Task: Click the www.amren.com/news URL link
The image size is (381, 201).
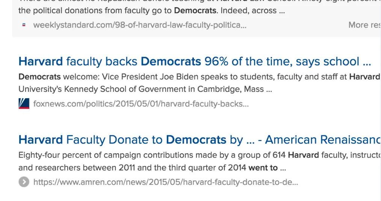Action: [x=165, y=182]
